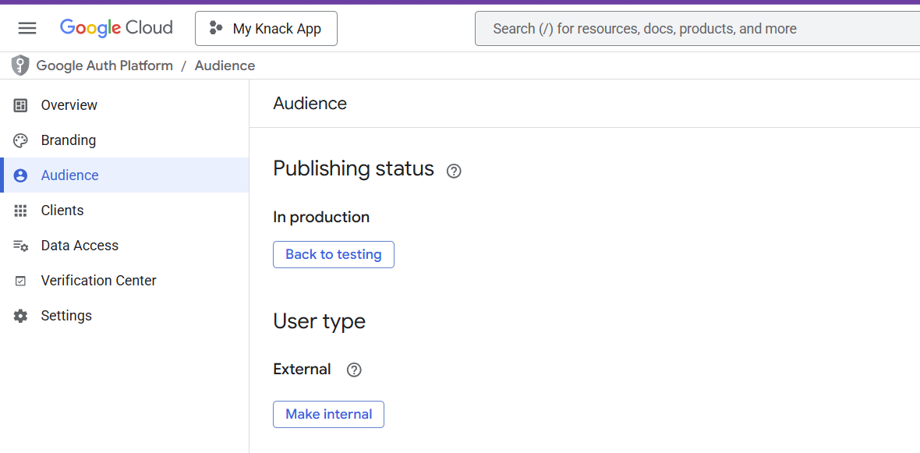Click the Publishing status heading
This screenshot has height=453, width=920.
click(354, 169)
